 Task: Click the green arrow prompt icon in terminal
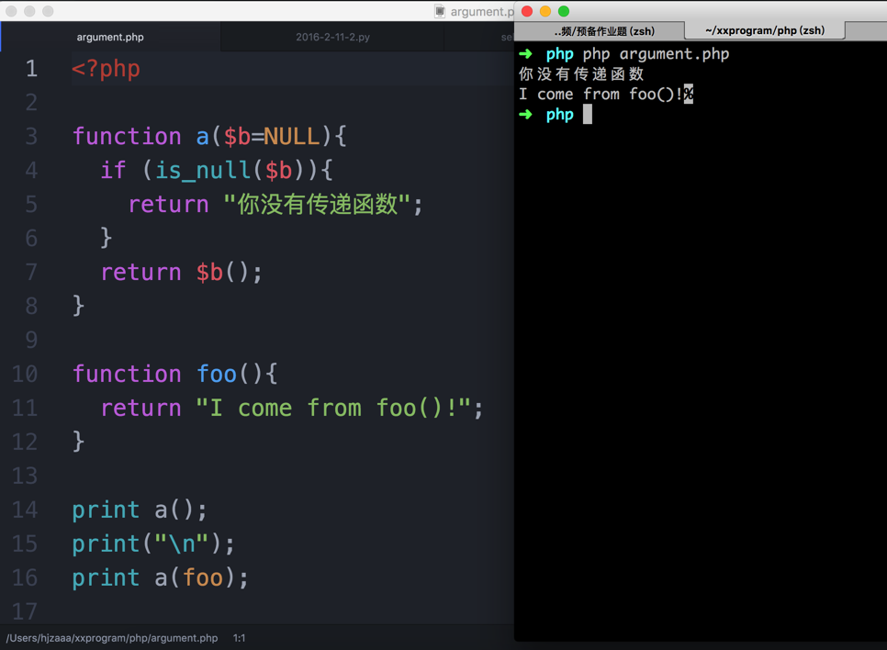point(524,53)
